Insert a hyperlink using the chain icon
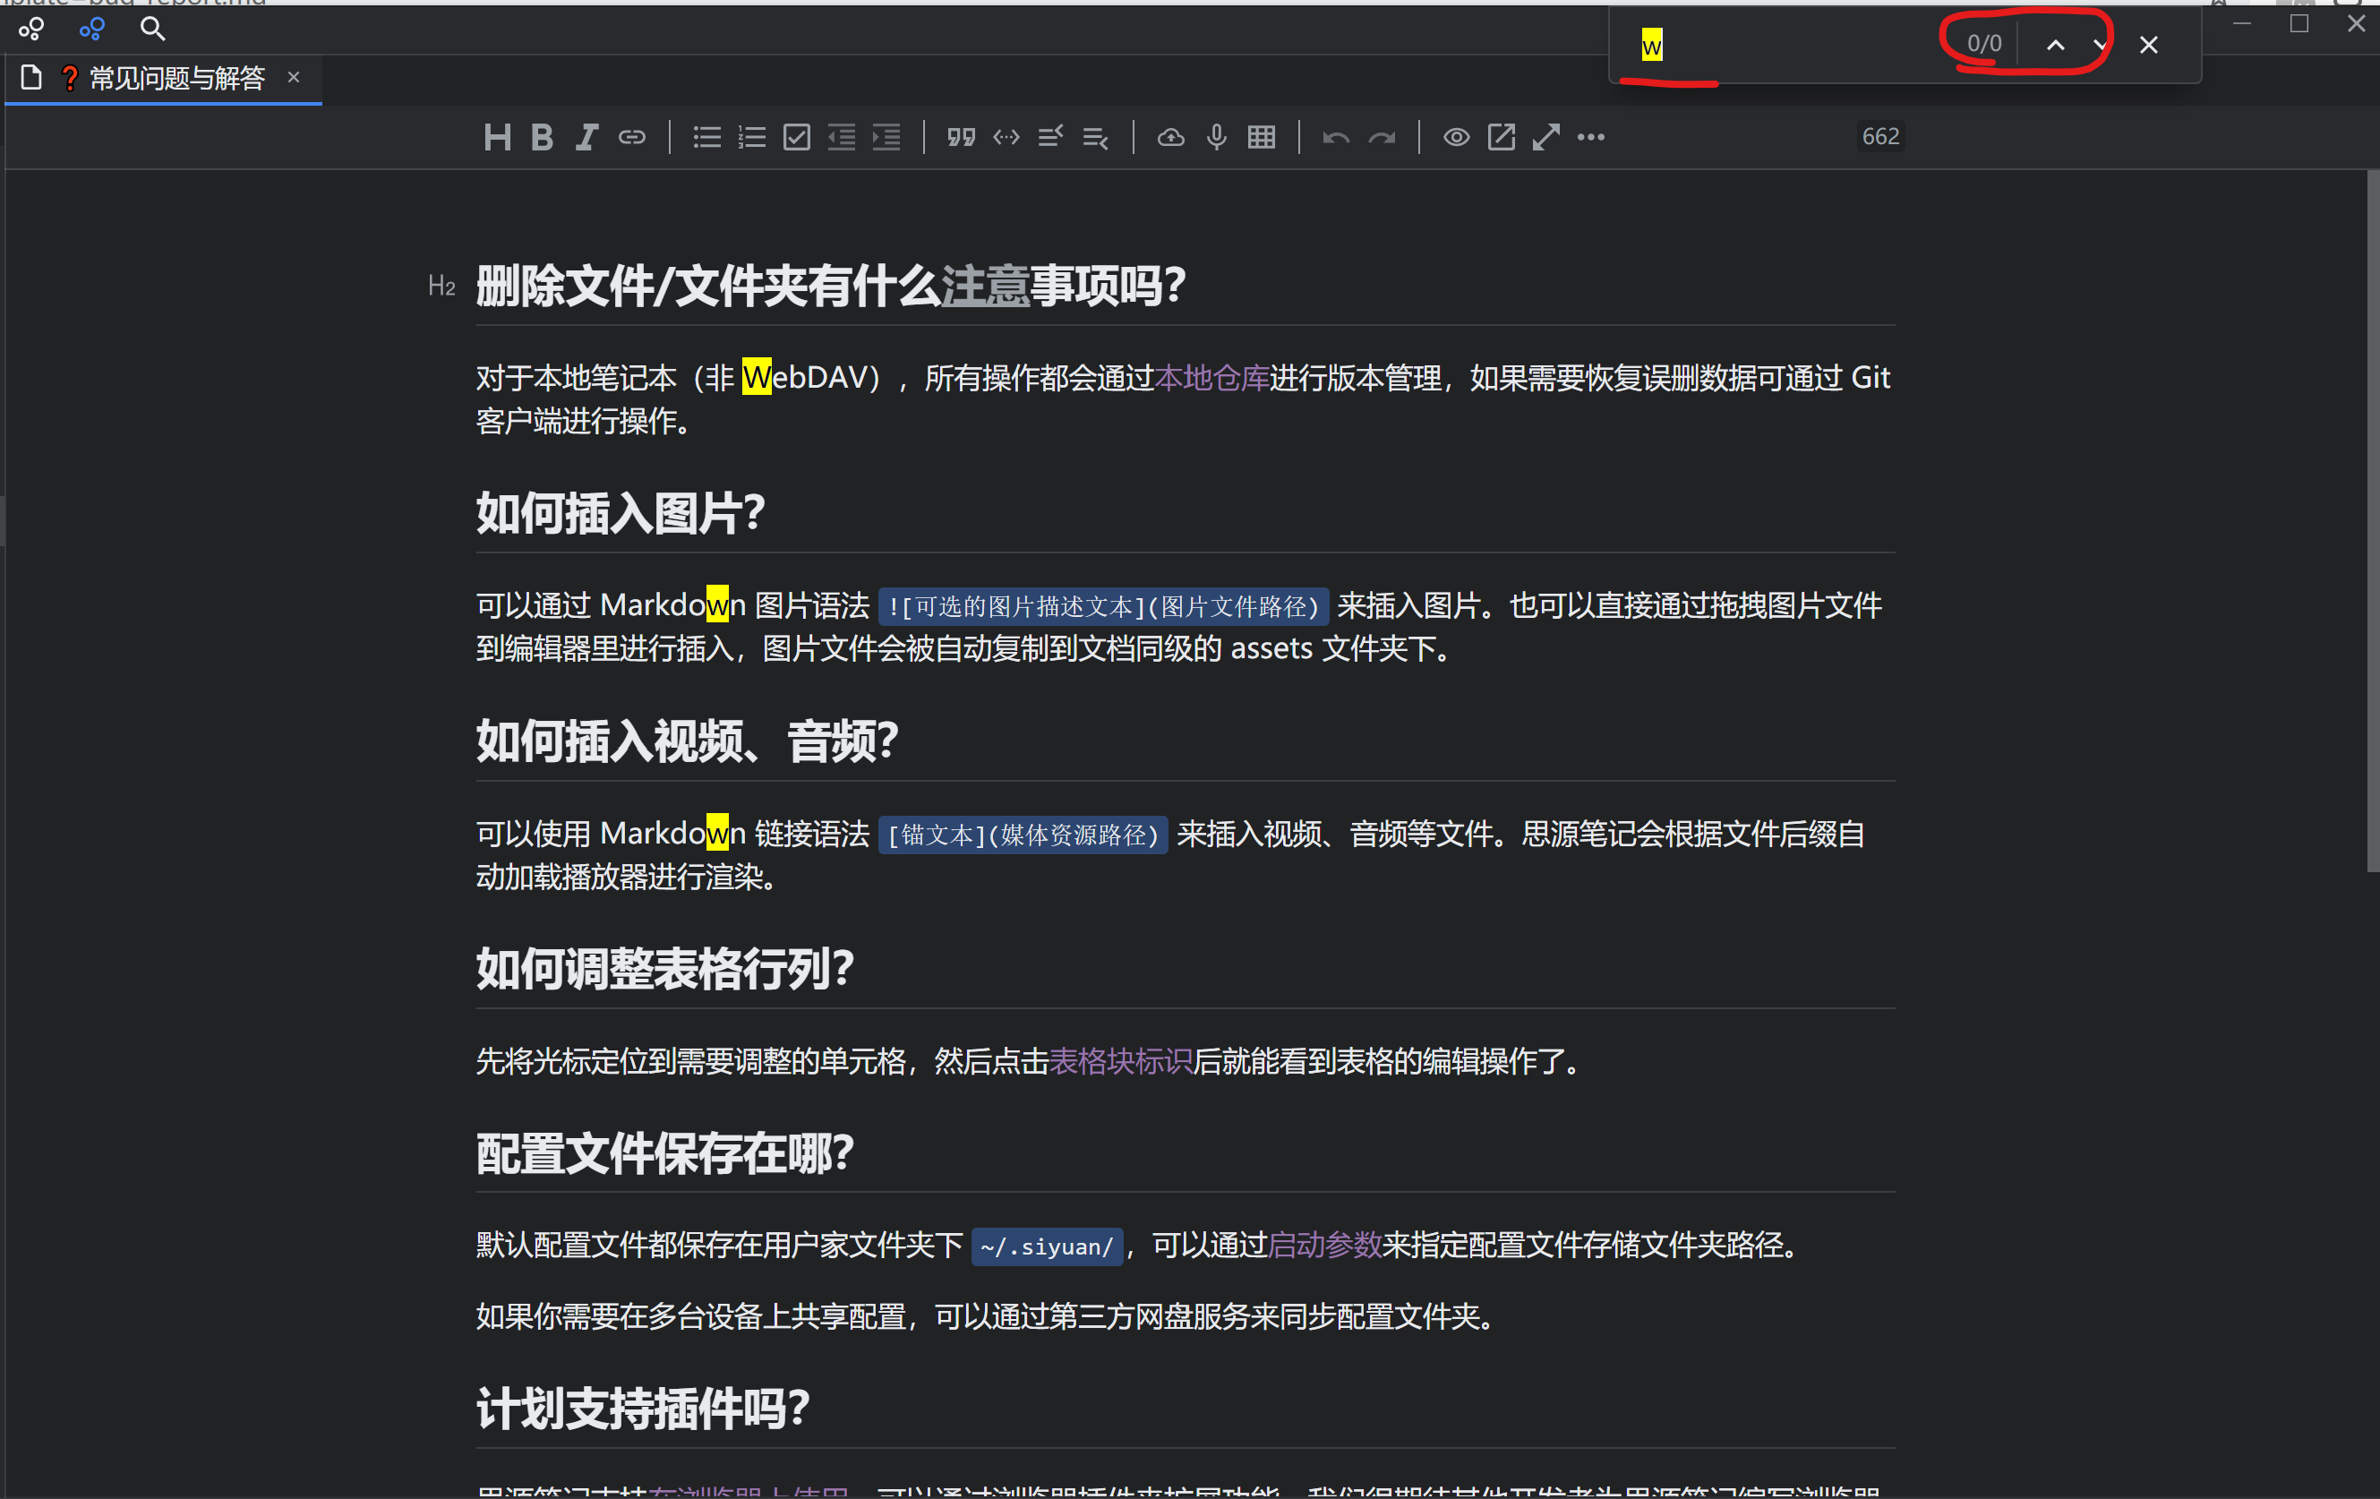 631,137
